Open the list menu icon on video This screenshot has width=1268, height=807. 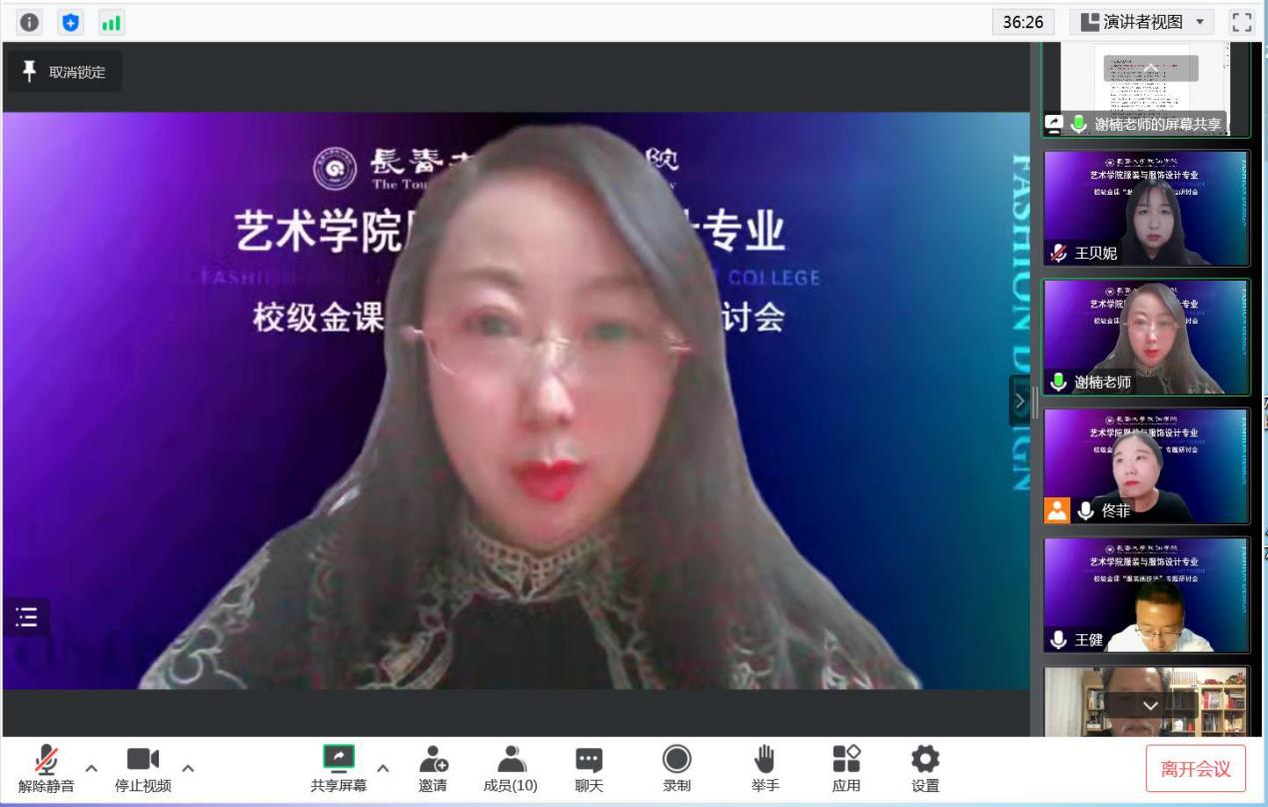click(26, 618)
